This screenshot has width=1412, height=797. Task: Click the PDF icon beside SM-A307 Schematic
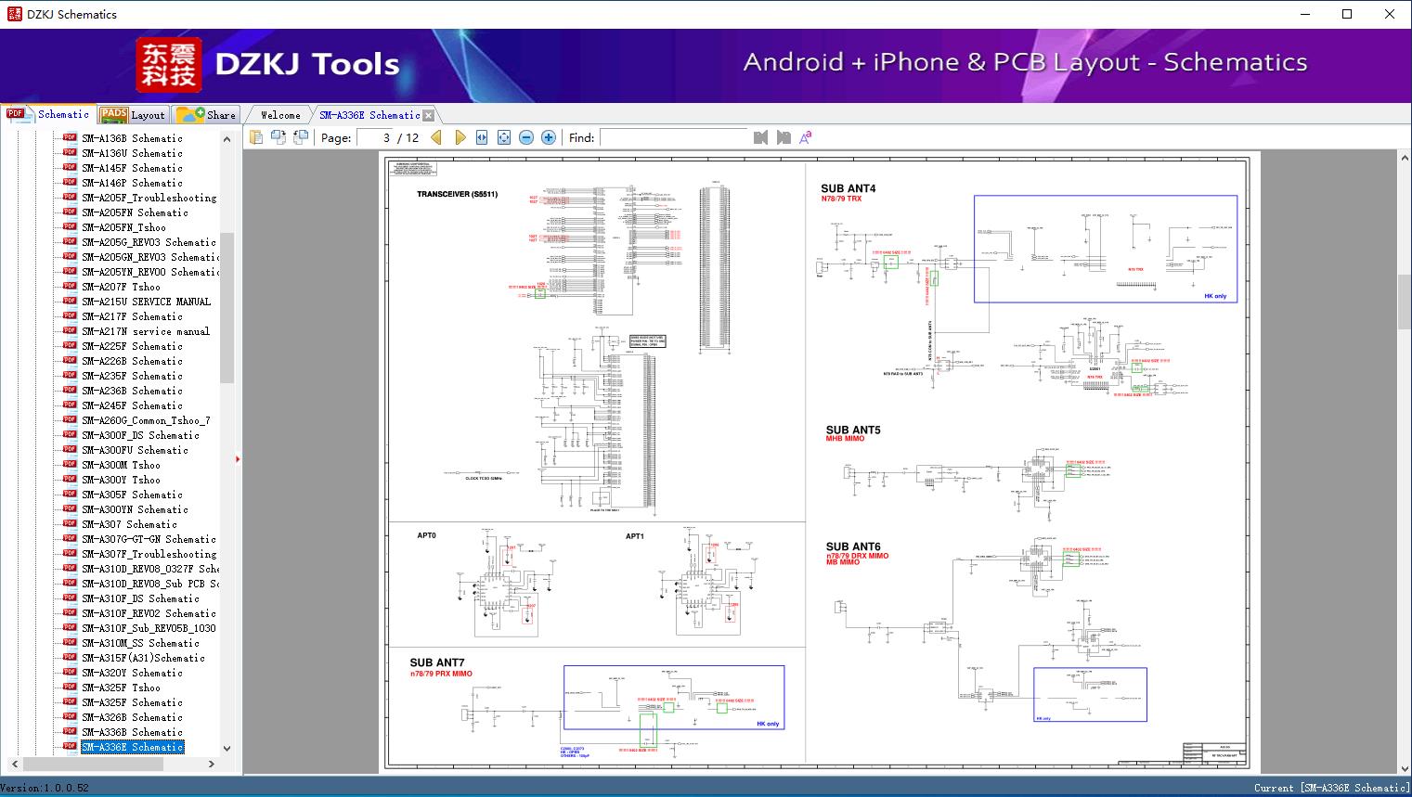tap(70, 523)
